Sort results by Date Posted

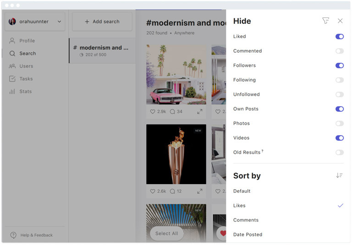pyautogui.click(x=247, y=234)
